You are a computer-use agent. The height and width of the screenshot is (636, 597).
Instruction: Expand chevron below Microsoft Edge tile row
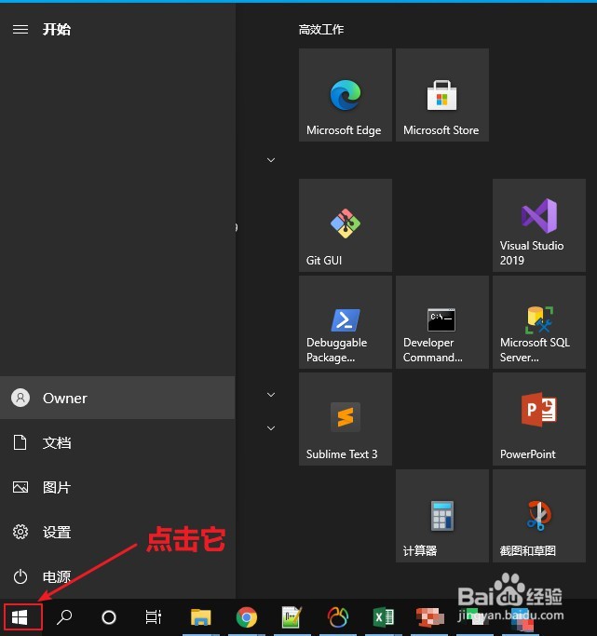(271, 160)
